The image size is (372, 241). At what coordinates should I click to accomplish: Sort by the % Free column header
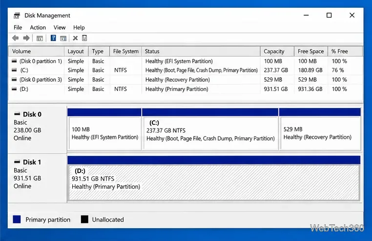(x=345, y=51)
